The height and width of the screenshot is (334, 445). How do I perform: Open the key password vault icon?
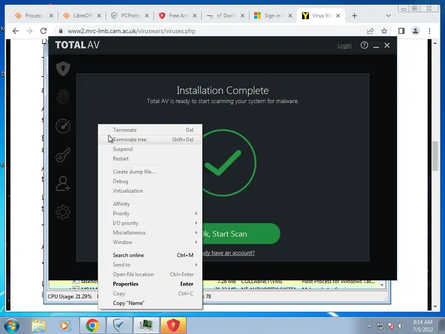point(63,155)
